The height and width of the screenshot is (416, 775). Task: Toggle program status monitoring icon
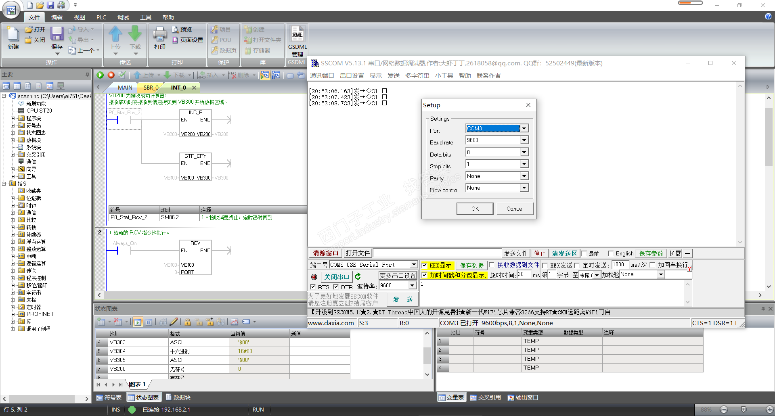[x=265, y=75]
